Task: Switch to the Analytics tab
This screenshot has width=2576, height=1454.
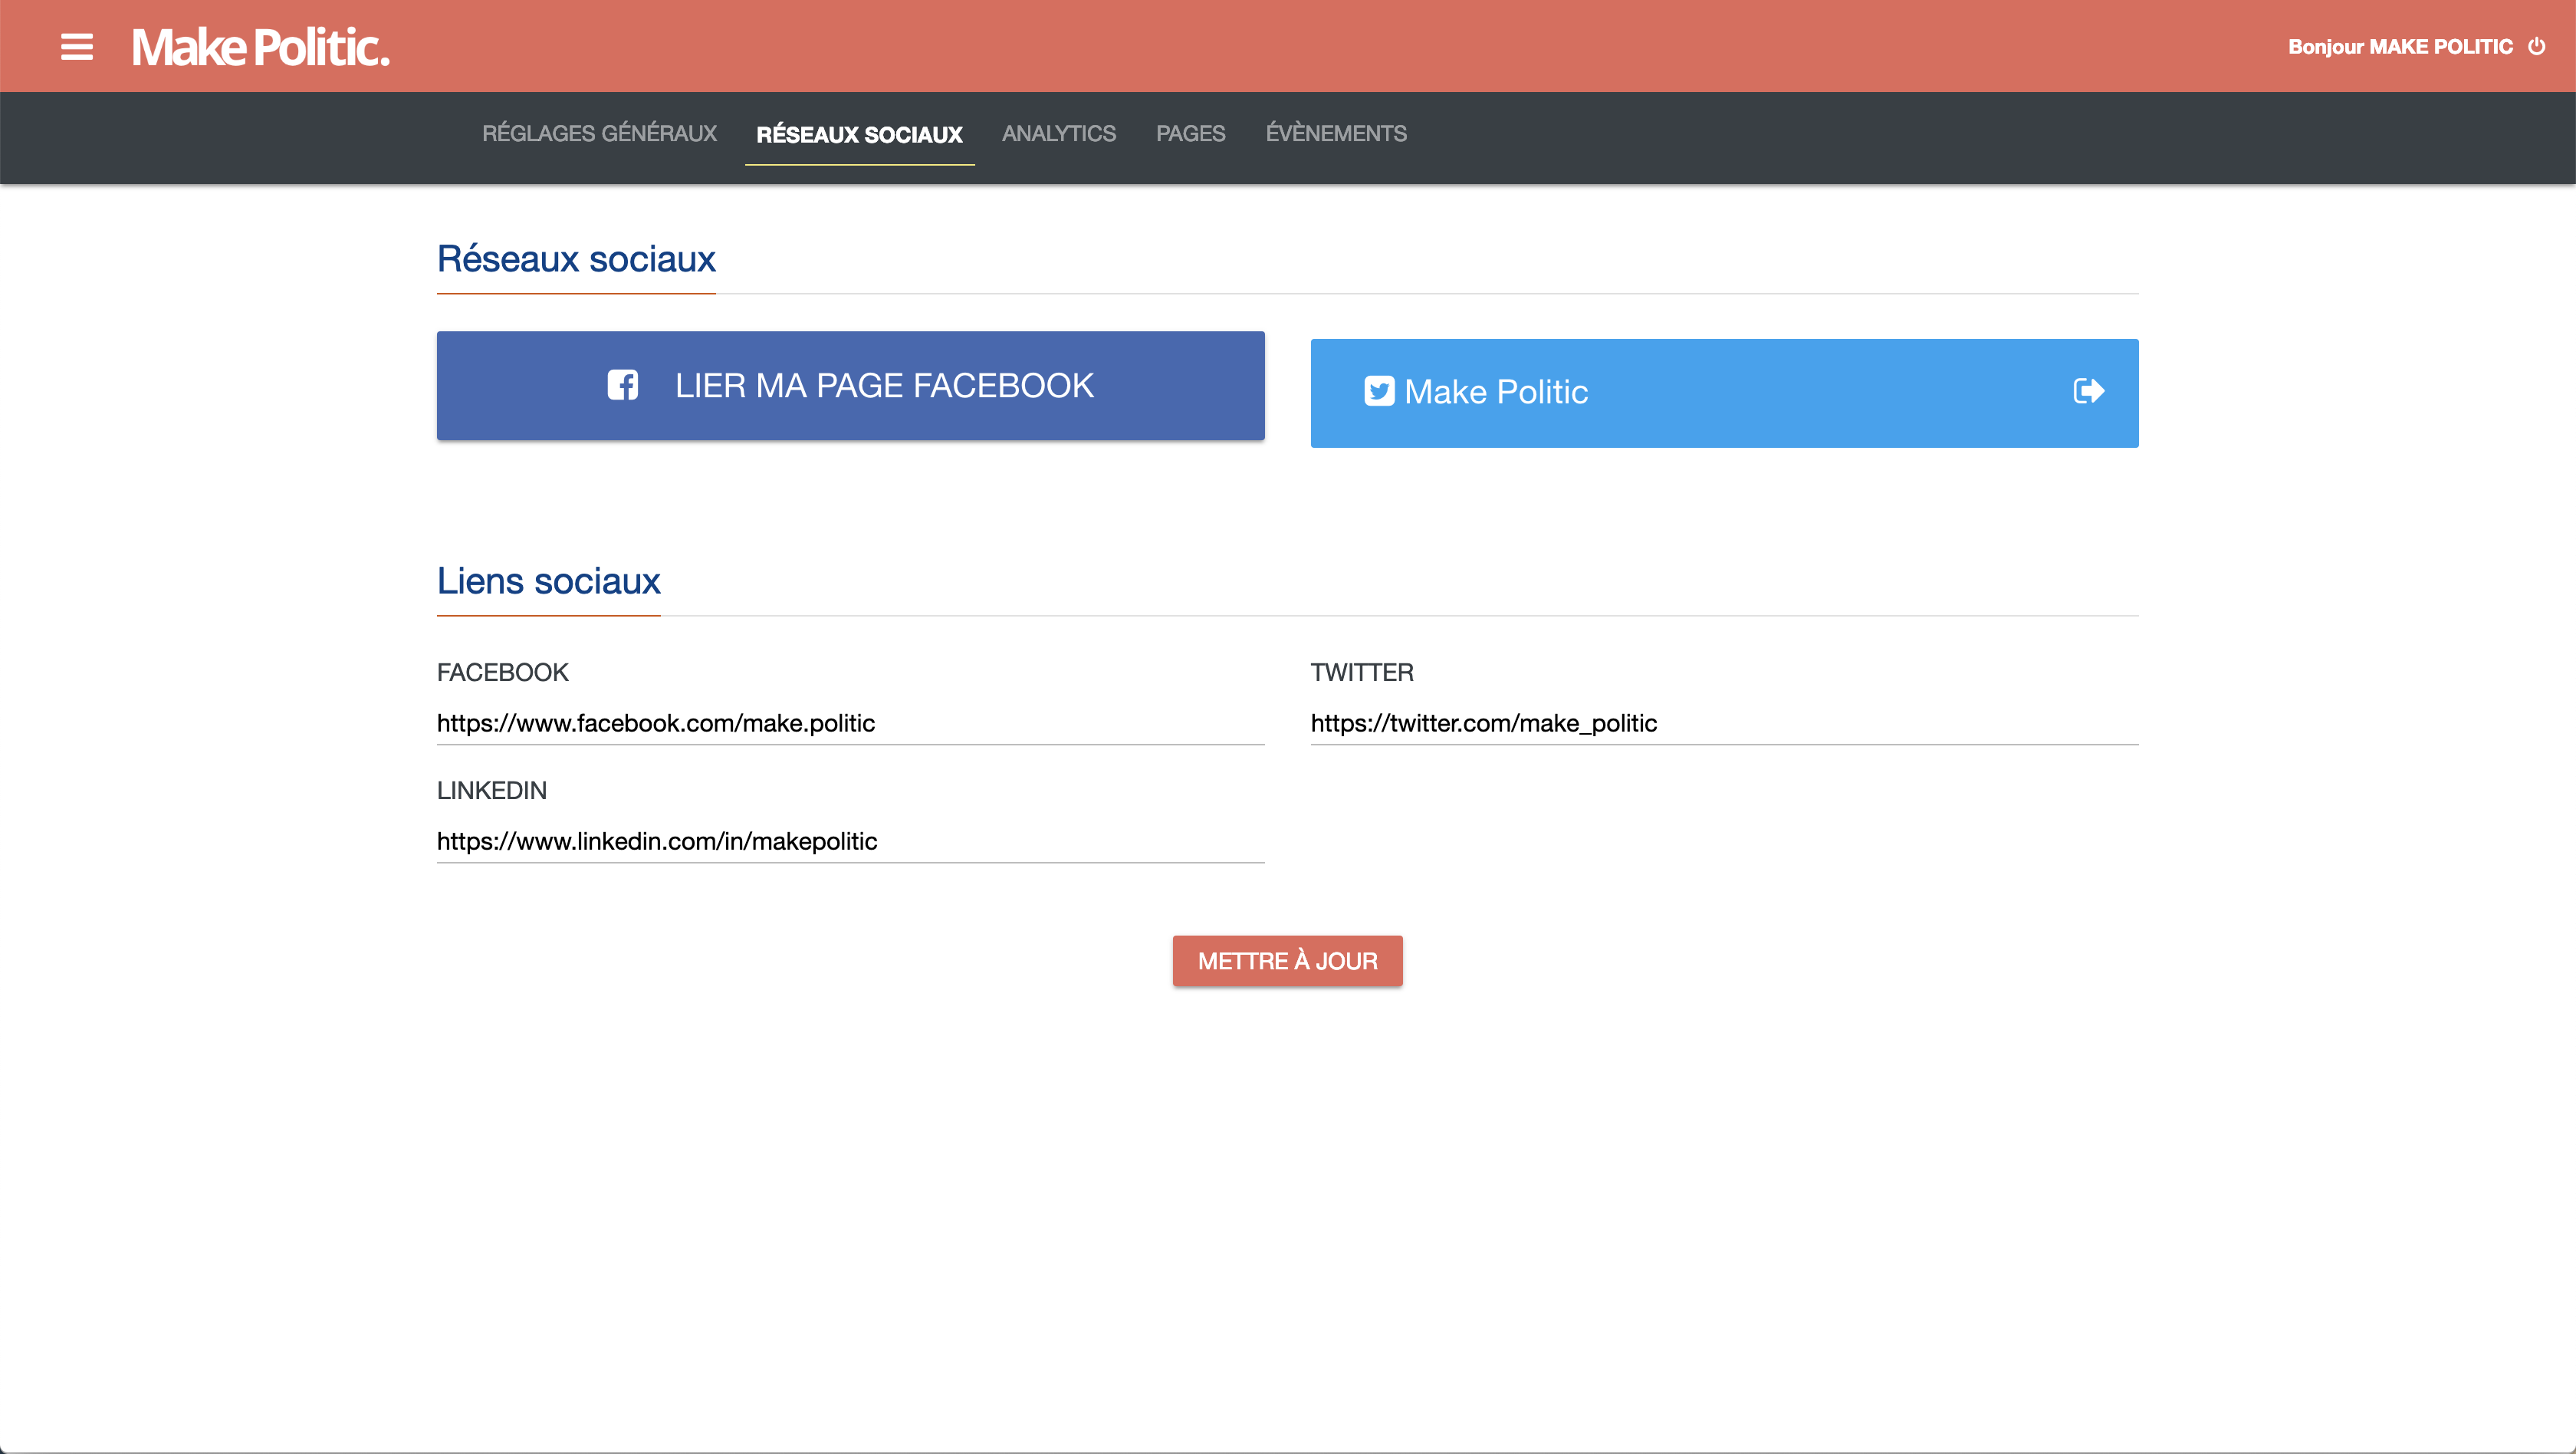Action: [1058, 133]
